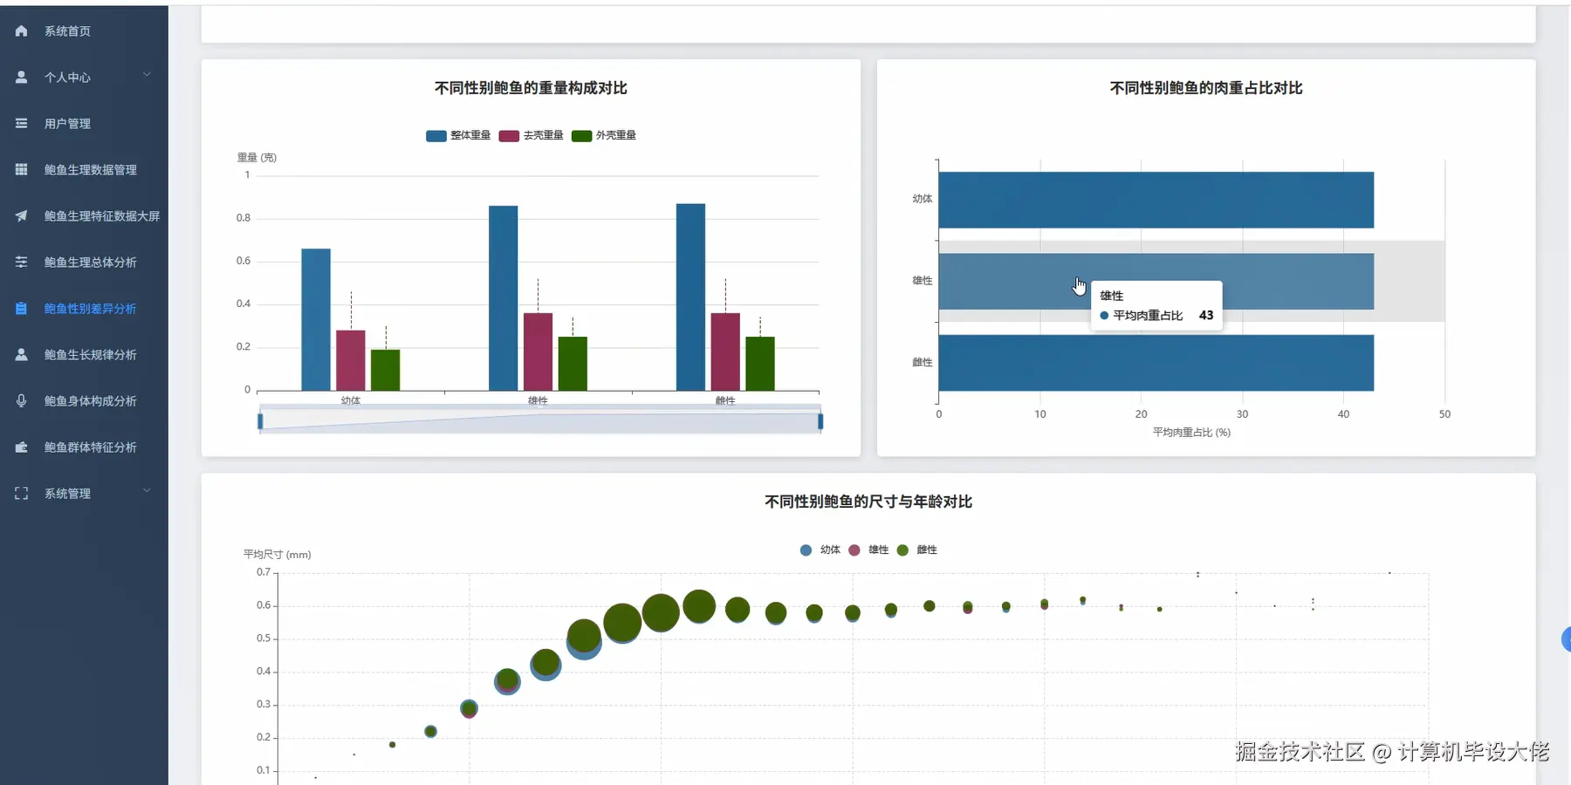
Task: Click the list icon beside 用户管理
Action: tap(22, 124)
